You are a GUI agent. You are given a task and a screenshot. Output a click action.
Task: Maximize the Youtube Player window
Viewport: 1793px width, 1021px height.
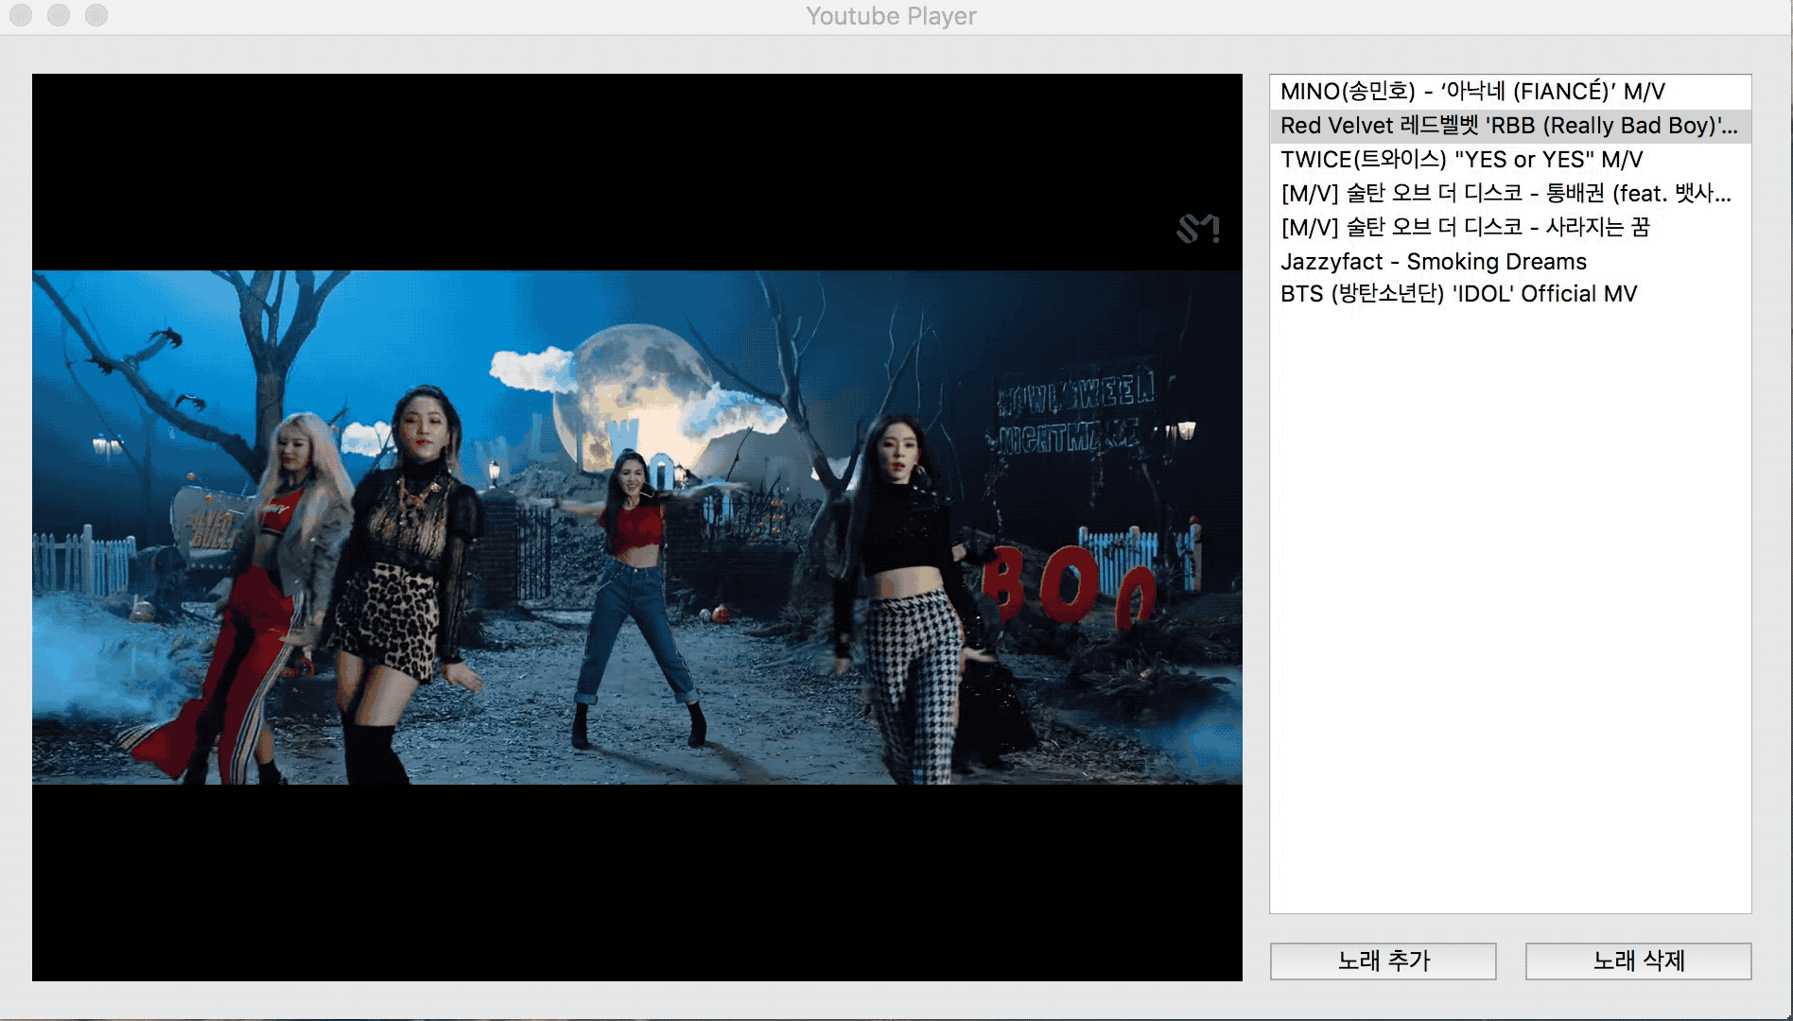pyautogui.click(x=96, y=15)
